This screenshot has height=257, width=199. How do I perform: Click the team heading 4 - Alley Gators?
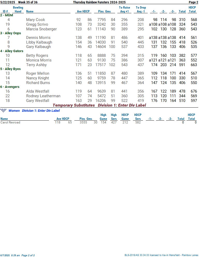(x=12, y=51)
